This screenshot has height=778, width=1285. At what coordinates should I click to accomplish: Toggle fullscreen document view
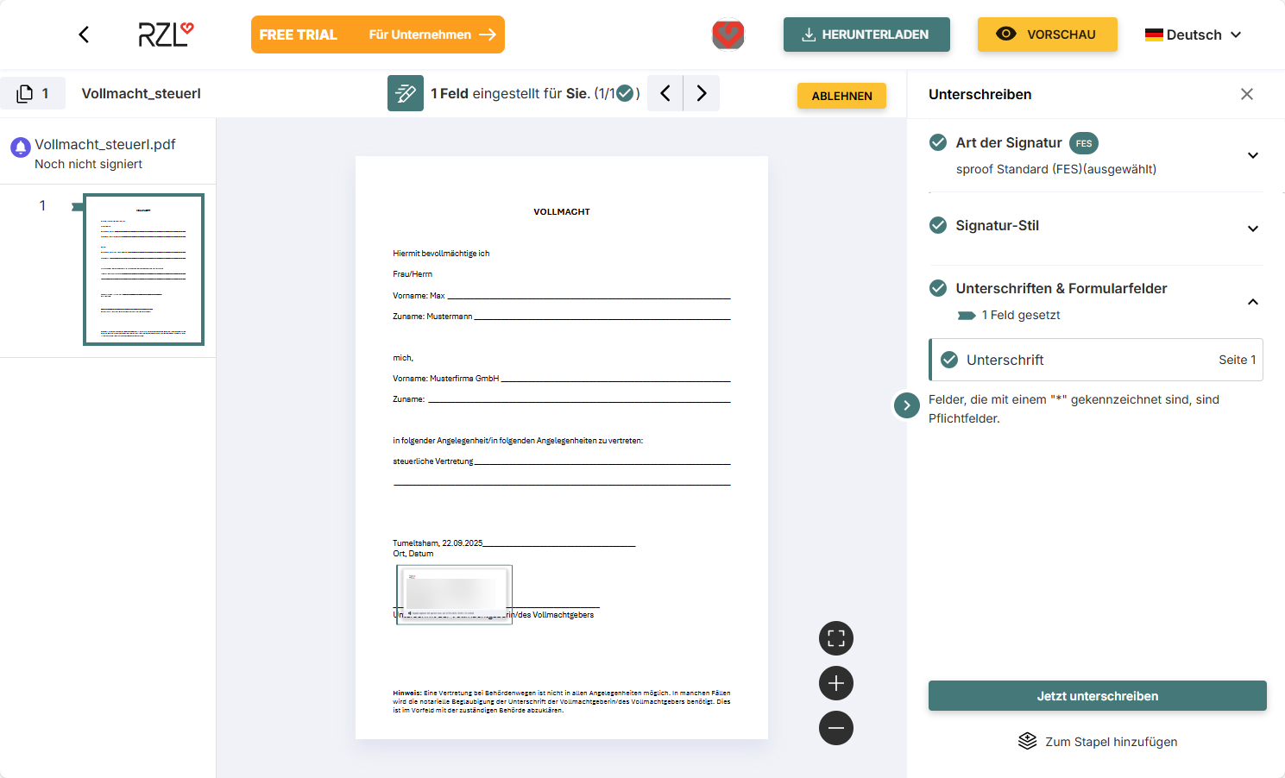click(835, 638)
